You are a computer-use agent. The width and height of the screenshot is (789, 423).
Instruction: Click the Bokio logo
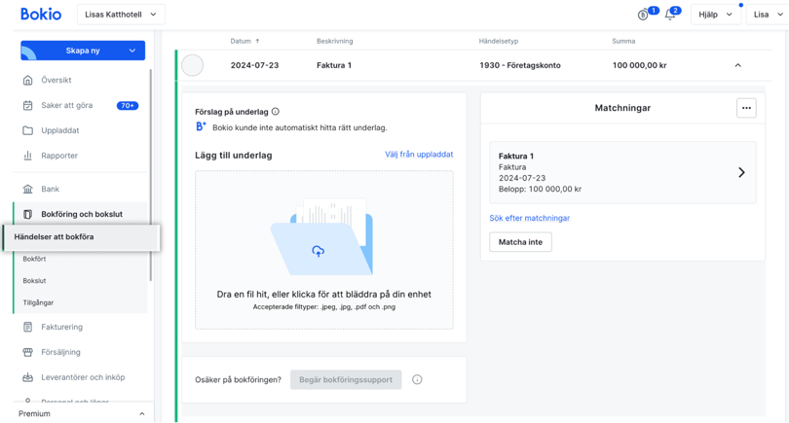coord(41,15)
